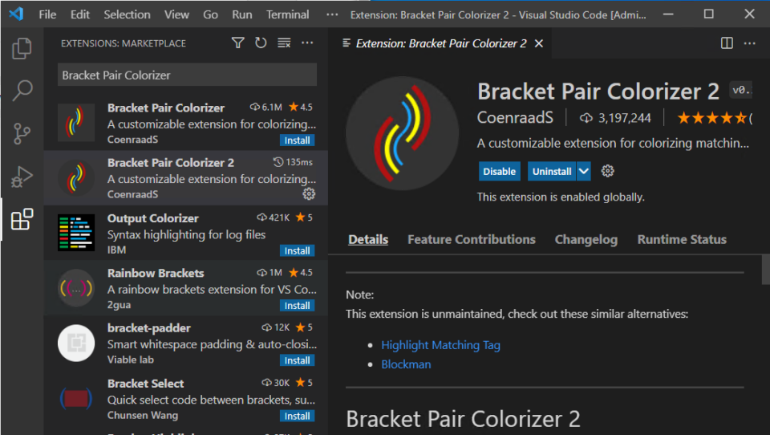This screenshot has height=435, width=770.
Task: Split the editor to the right
Action: point(727,43)
